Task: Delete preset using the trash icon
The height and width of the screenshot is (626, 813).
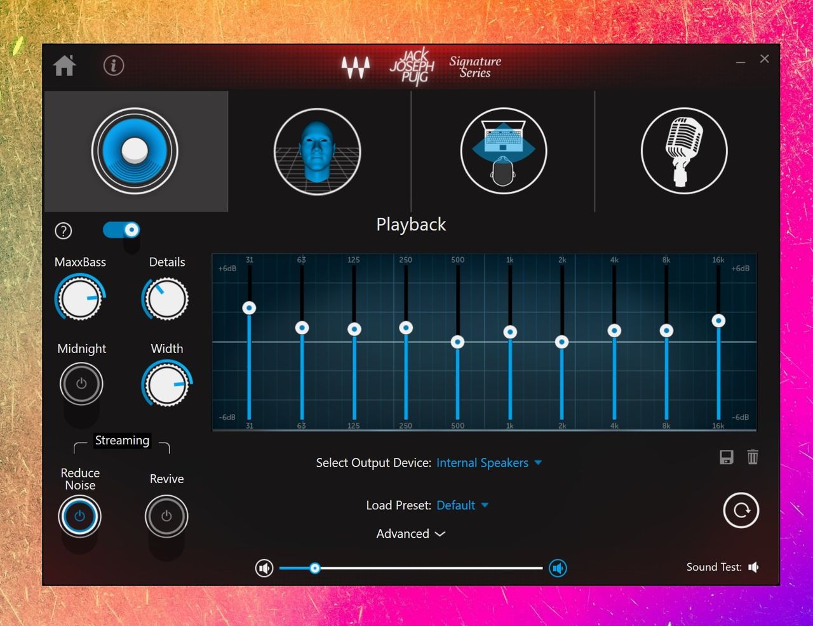Action: [753, 456]
